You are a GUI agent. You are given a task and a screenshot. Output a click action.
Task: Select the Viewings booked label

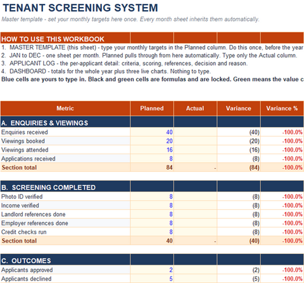[x=23, y=141]
